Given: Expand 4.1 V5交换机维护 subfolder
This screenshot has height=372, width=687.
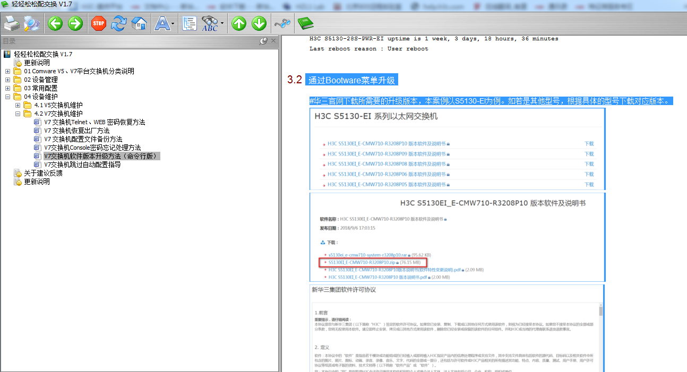Looking at the screenshot, I should click(x=18, y=105).
